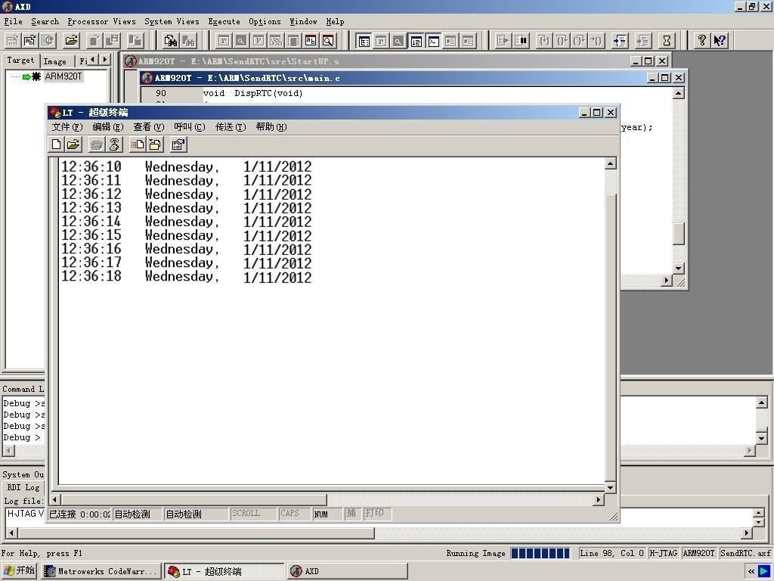Click the 12:36:18 line in terminal output

(x=187, y=277)
